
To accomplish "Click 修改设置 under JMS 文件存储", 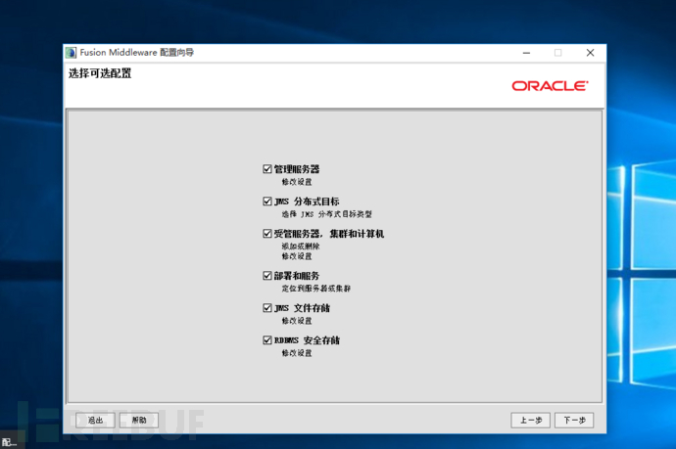I will pyautogui.click(x=297, y=321).
